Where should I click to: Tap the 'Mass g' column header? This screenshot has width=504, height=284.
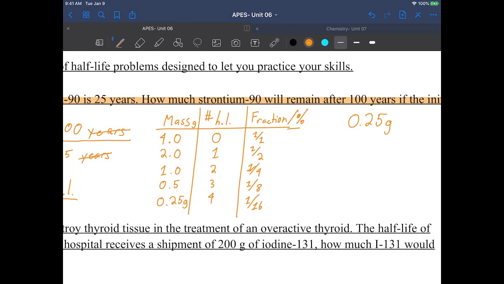(180, 120)
